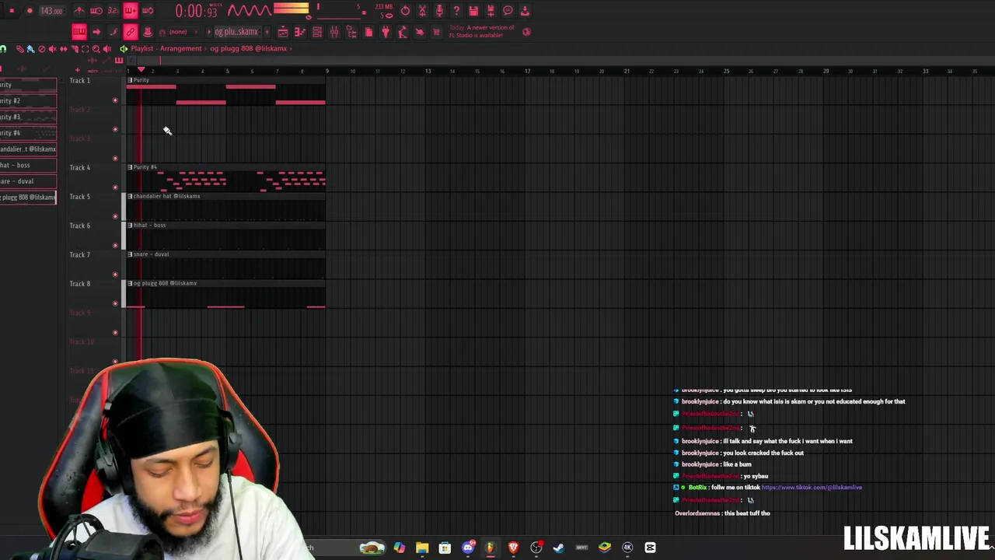The image size is (995, 560).
Task: Click the note/clip stamp hat icon
Action: (x=148, y=32)
